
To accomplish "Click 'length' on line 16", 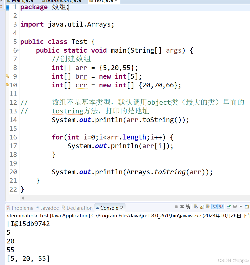I will pos(134,137).
